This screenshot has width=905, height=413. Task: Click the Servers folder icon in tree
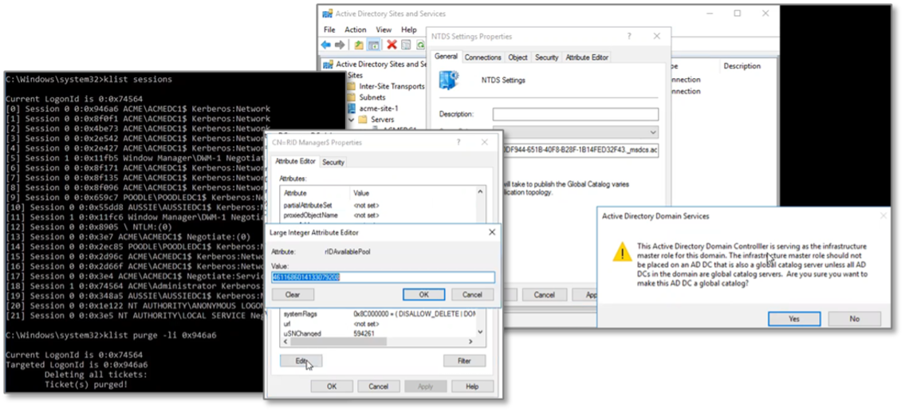363,120
